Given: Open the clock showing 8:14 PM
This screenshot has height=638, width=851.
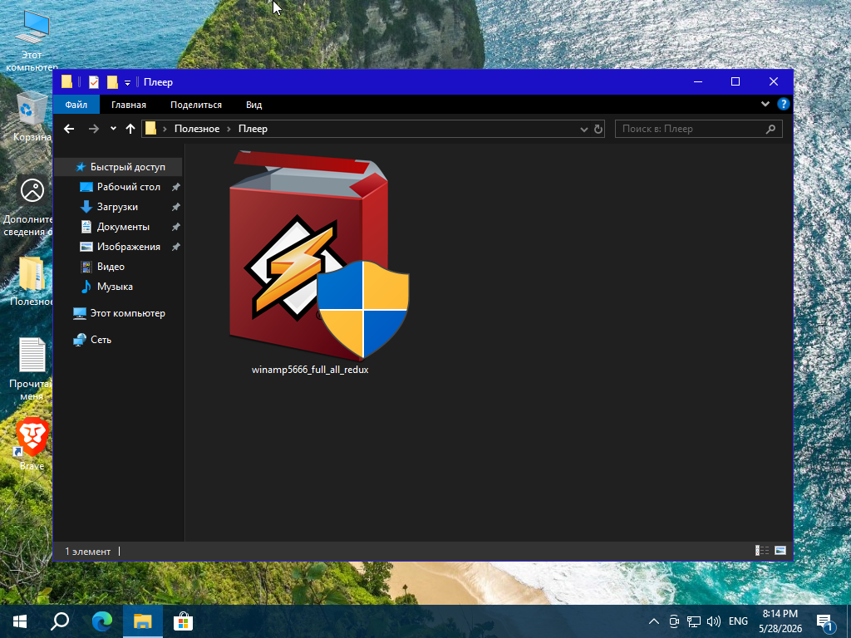Looking at the screenshot, I should (780, 621).
